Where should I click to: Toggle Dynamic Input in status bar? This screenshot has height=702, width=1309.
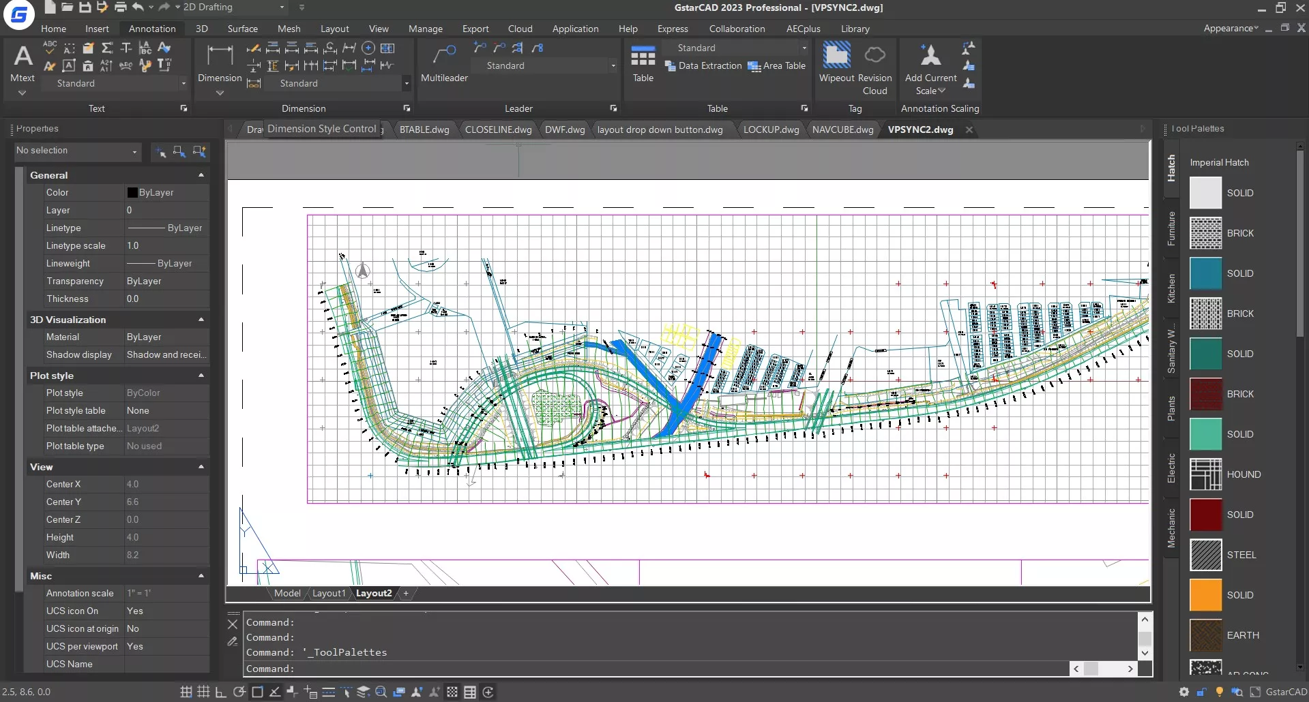click(x=310, y=692)
